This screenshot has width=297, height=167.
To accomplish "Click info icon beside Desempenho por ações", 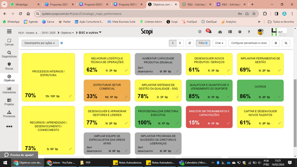I will pyautogui.click(x=62, y=43).
